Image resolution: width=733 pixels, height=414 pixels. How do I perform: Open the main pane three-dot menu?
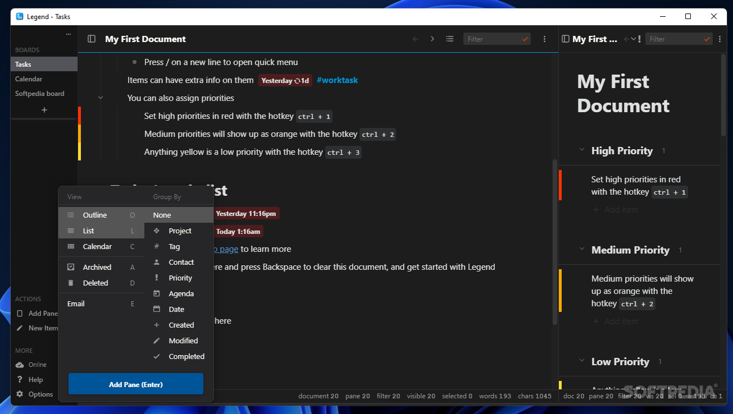coord(544,39)
